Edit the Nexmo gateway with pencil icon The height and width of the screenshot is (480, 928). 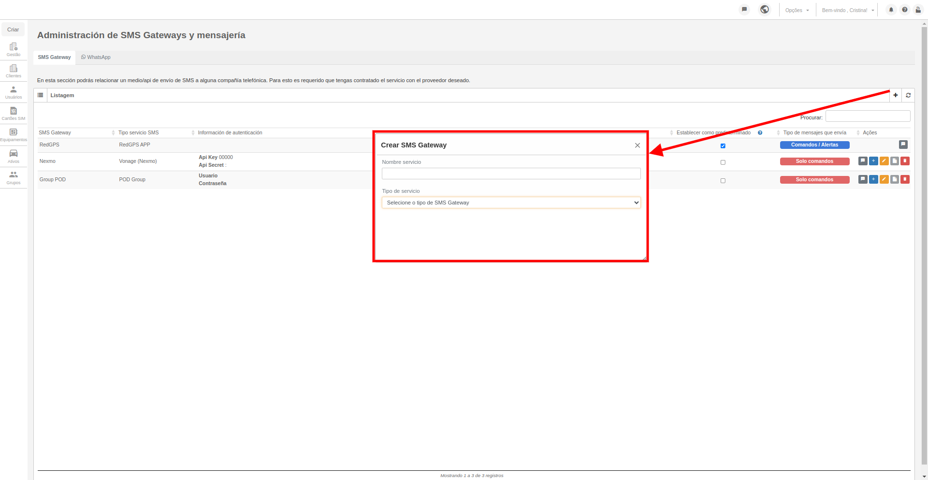(884, 161)
